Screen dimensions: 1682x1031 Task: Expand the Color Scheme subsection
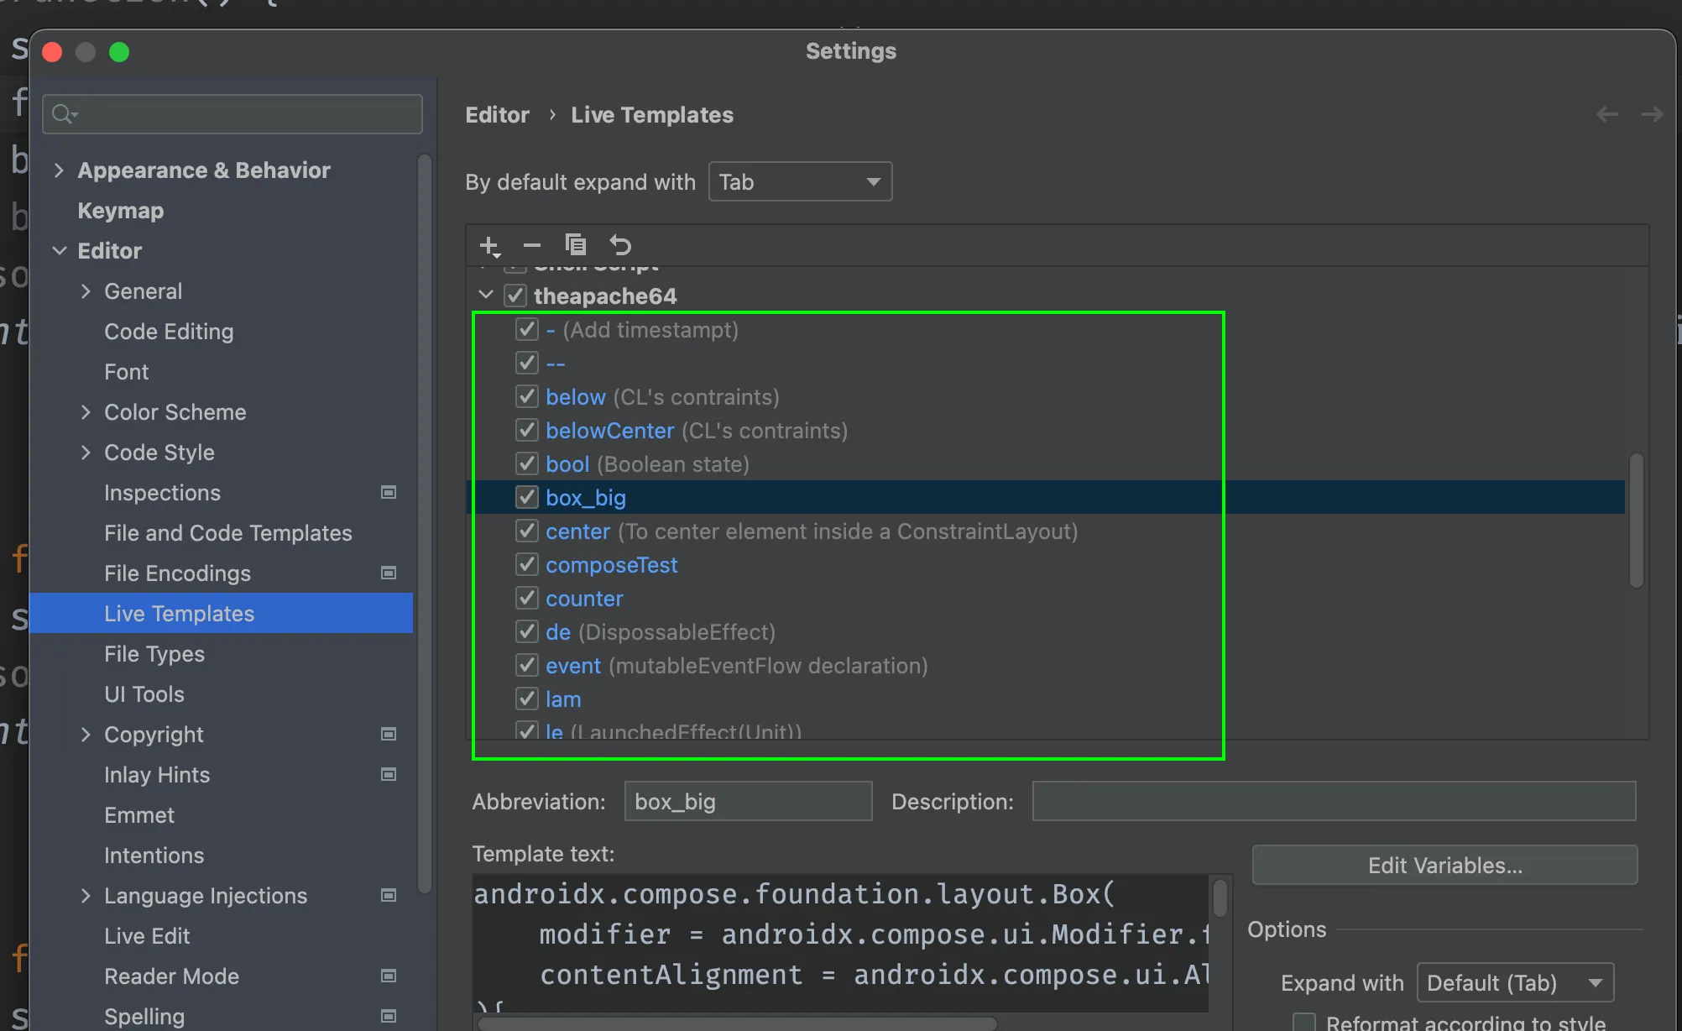(x=86, y=412)
